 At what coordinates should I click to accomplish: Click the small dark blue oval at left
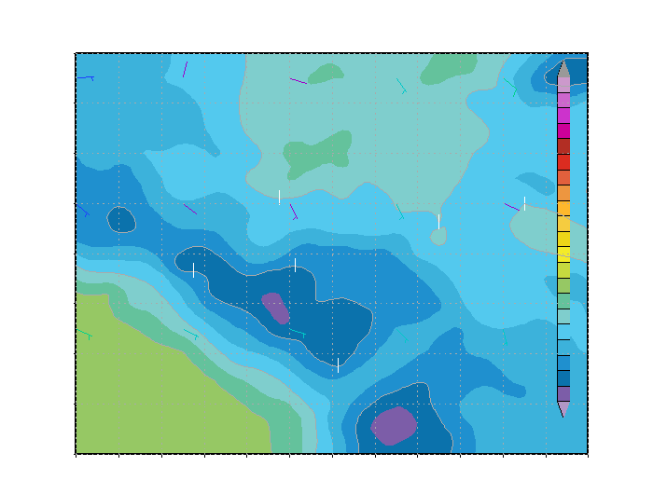[x=121, y=219]
